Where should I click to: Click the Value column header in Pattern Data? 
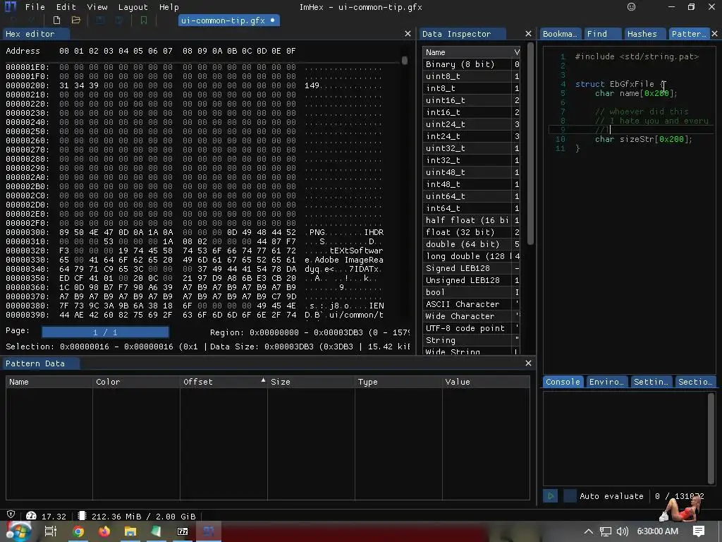pyautogui.click(x=486, y=382)
